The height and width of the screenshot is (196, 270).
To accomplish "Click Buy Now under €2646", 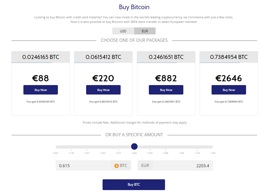I will 229,90.
